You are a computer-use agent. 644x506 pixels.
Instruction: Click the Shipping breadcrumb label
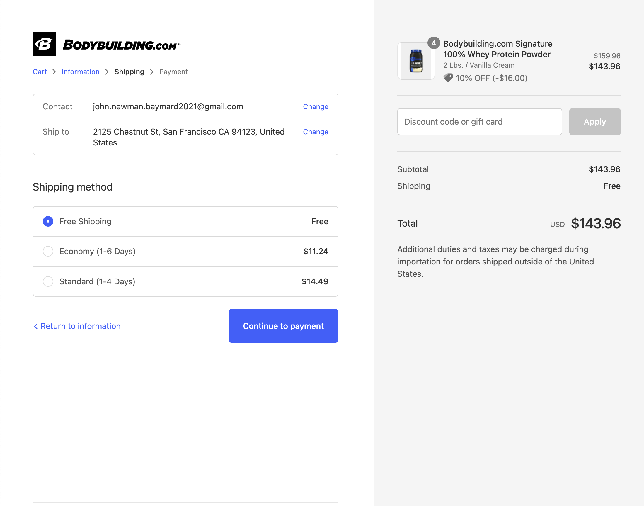click(129, 72)
